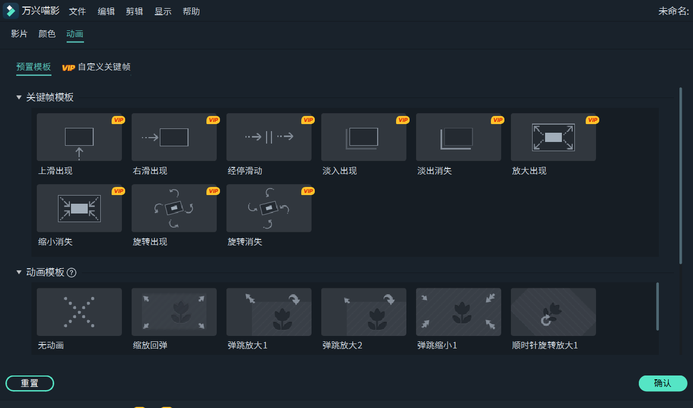Collapse the 动画模板 section
This screenshot has width=693, height=408.
tap(20, 273)
